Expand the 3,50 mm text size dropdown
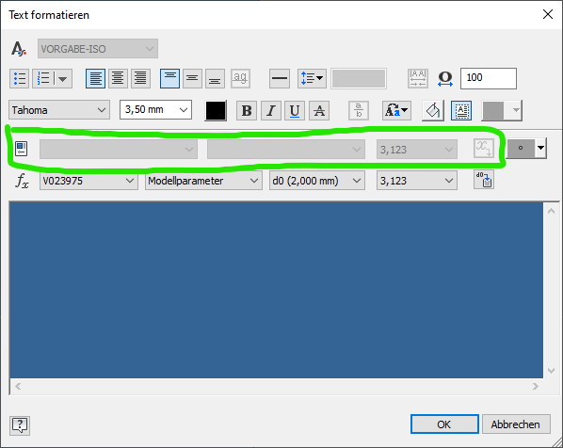Image resolution: width=563 pixels, height=448 pixels. tap(156, 110)
